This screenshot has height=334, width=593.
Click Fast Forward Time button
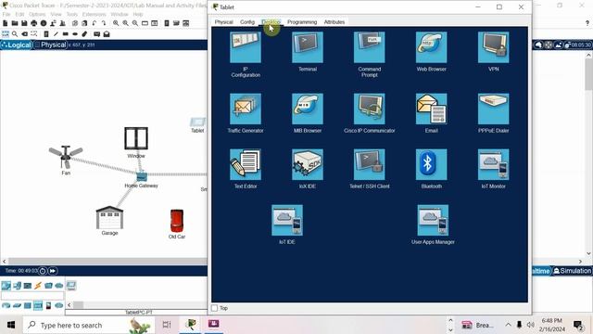(52, 271)
